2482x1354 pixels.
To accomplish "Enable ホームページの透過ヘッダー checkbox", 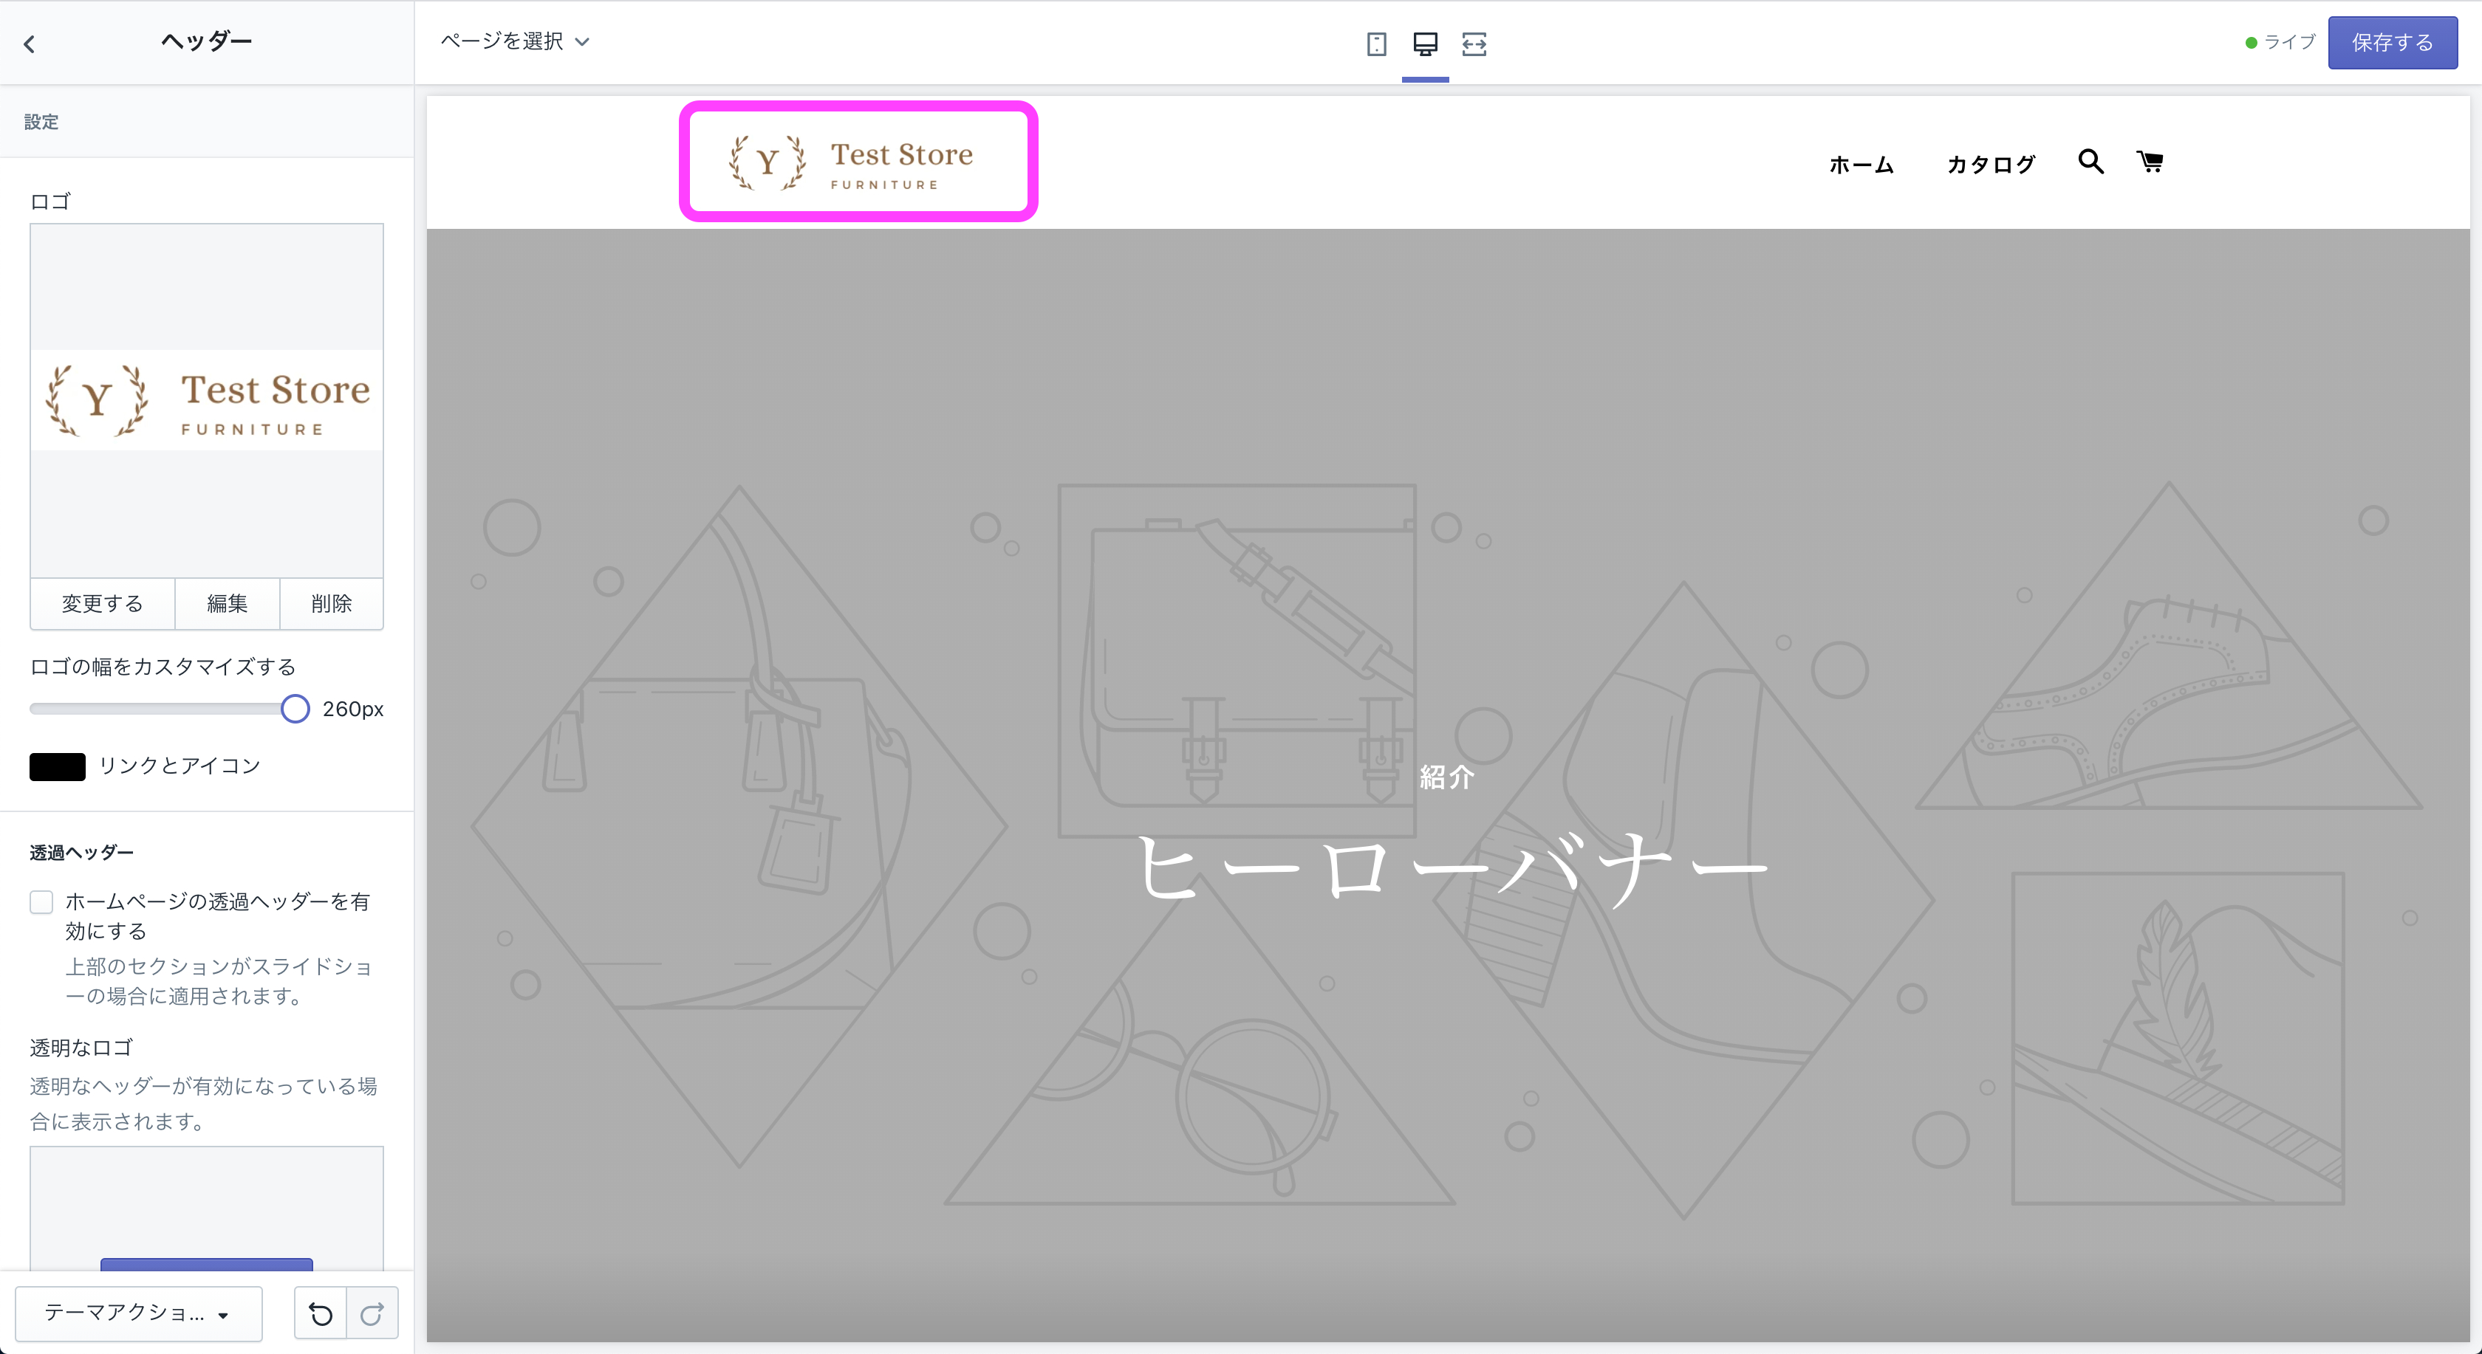I will [41, 902].
